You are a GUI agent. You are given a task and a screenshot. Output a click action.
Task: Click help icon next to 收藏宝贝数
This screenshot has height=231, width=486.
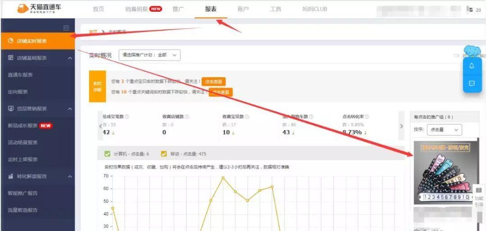[247, 117]
